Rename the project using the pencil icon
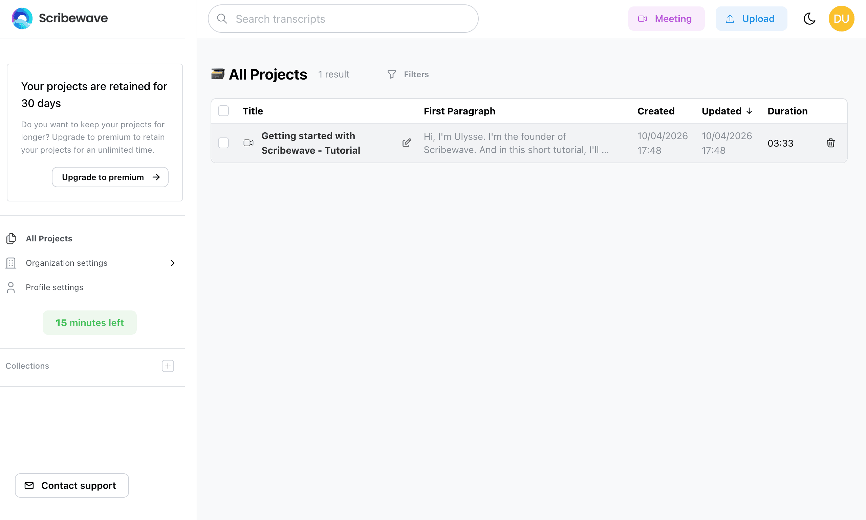The height and width of the screenshot is (520, 866). tap(406, 143)
